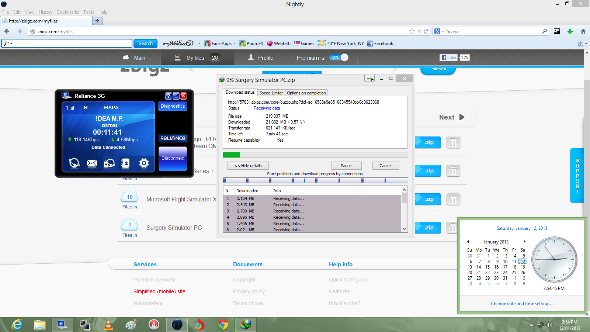Disconnect the Reliance 3G connection
The image size is (590, 332).
(x=173, y=159)
